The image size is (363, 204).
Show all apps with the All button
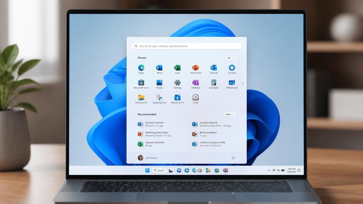[231, 58]
